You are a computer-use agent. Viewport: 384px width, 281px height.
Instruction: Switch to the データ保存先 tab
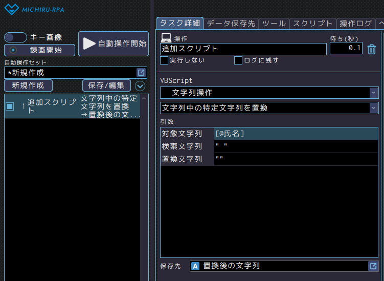tap(231, 23)
